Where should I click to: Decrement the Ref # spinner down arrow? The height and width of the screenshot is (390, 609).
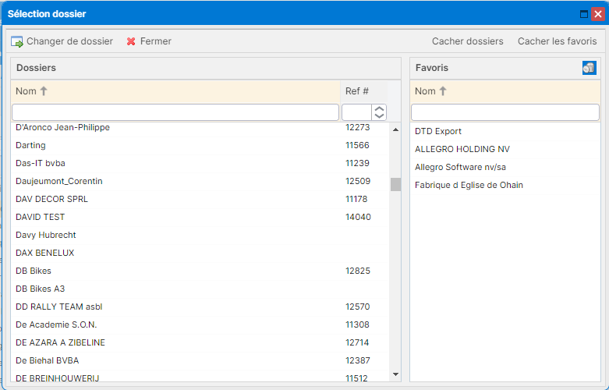(379, 116)
